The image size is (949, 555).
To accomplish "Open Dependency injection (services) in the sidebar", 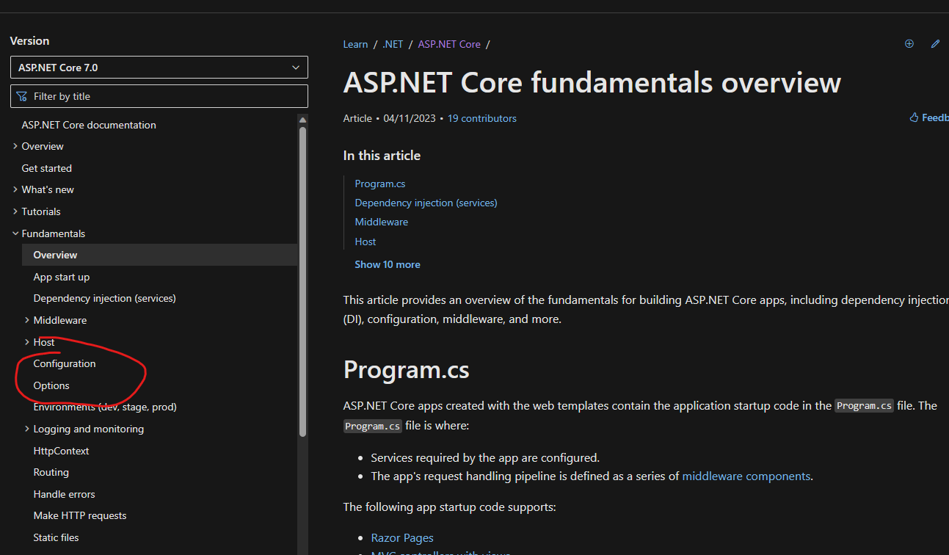I will tap(105, 298).
